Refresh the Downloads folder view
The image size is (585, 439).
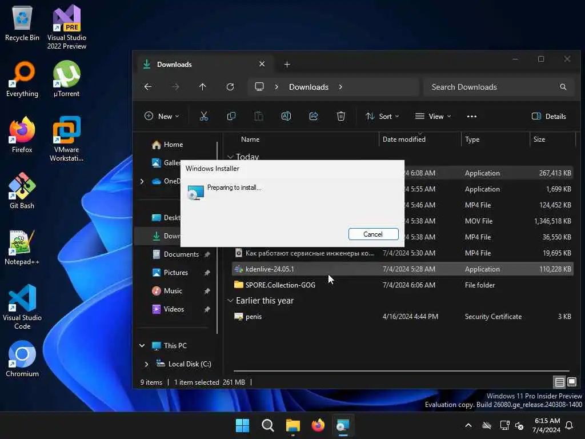coord(230,87)
